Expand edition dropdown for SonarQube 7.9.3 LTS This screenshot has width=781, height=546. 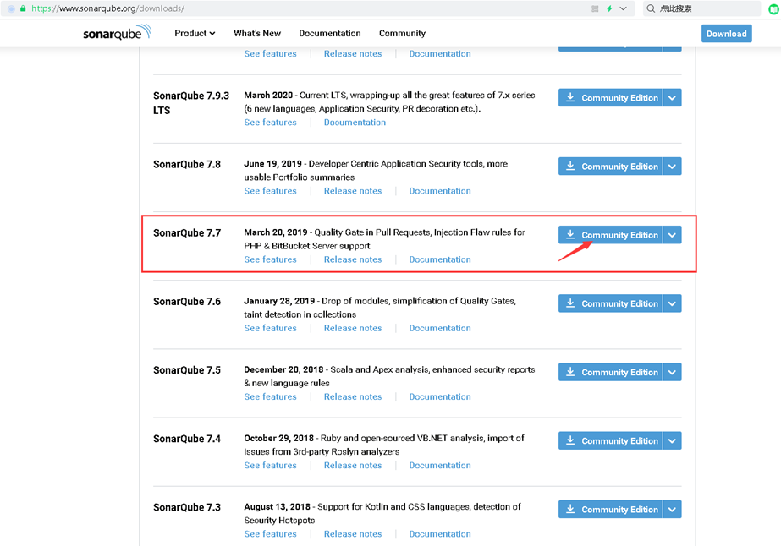point(673,98)
